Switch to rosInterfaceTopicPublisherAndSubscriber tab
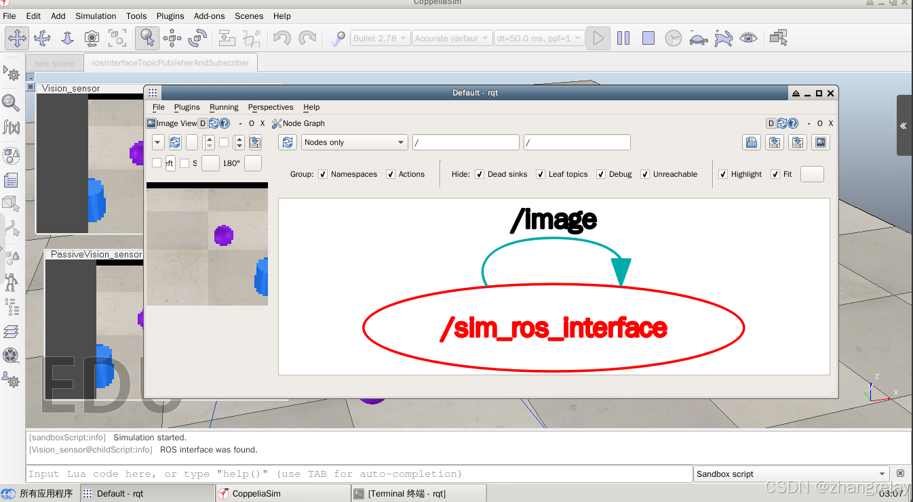913x502 pixels. click(x=170, y=62)
